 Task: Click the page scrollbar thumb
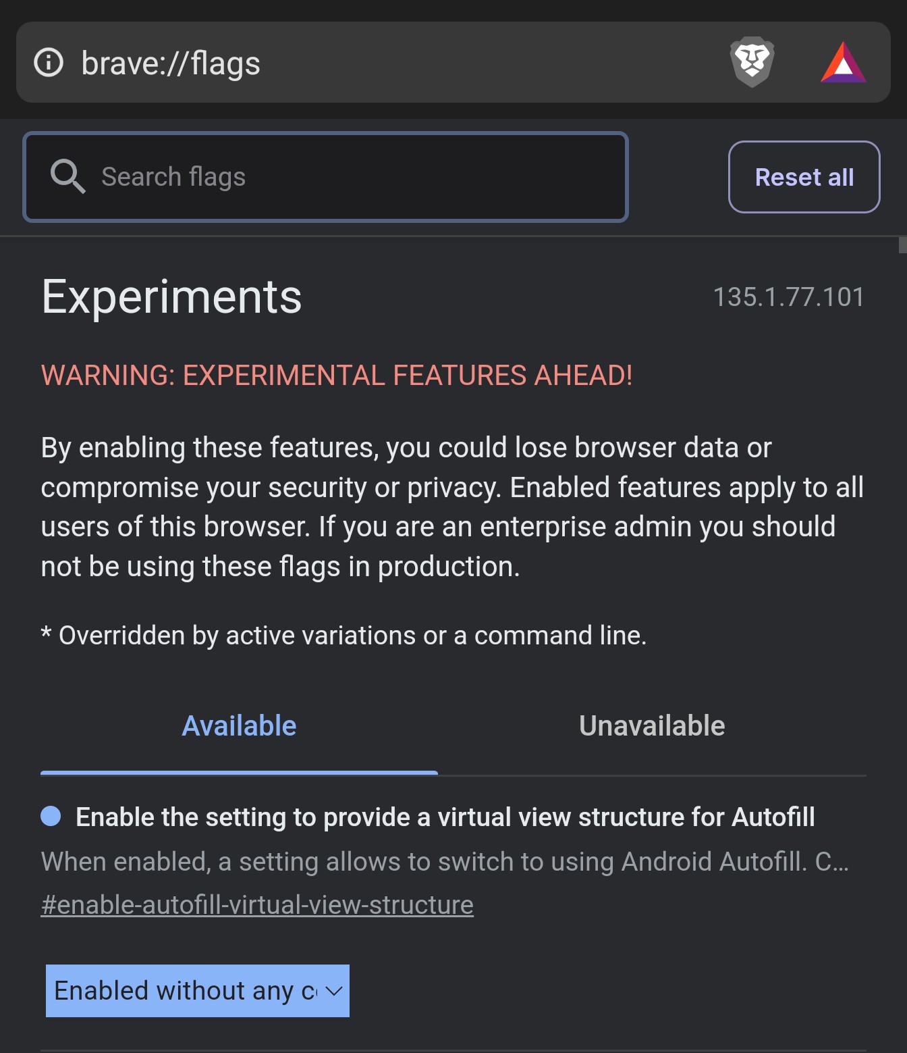pyautogui.click(x=902, y=245)
